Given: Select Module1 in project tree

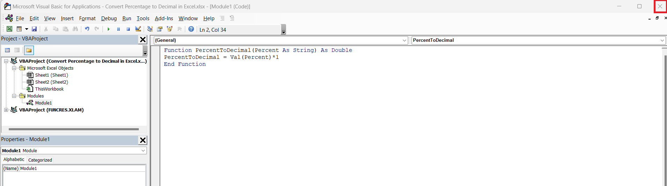Looking at the screenshot, I should [43, 103].
